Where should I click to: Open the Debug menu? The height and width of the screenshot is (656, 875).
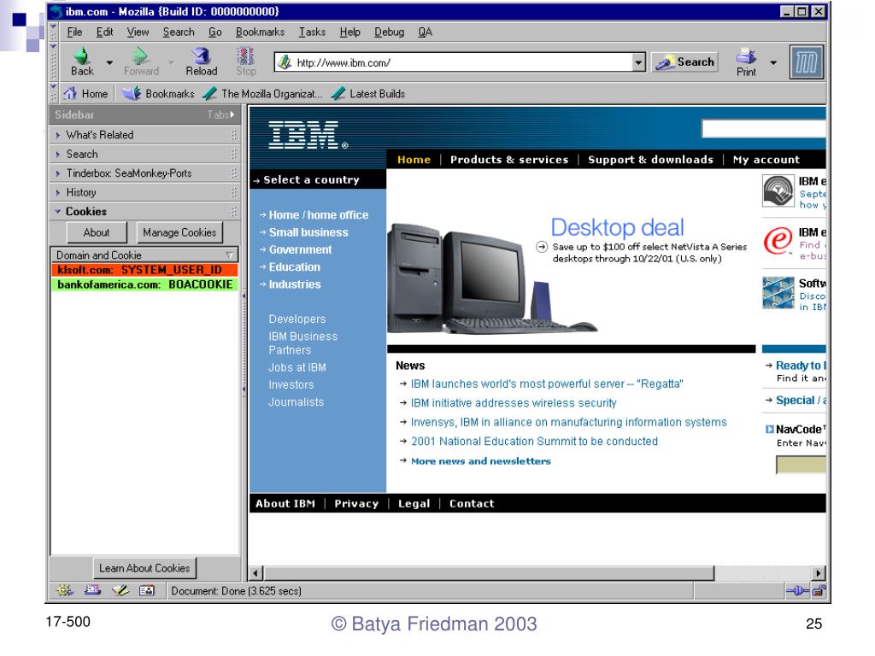coord(389,32)
